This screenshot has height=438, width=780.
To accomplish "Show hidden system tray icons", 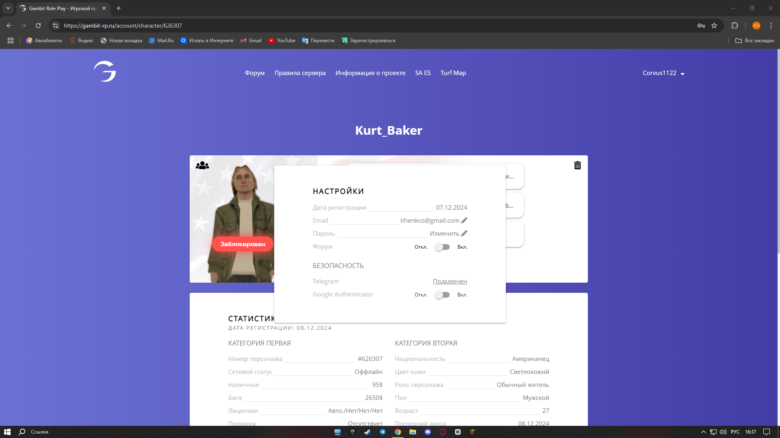I will (x=704, y=432).
